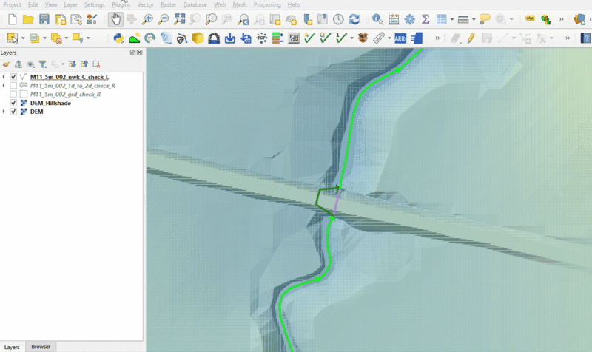Open the Processing menu
The height and width of the screenshot is (352, 592).
[x=266, y=4]
